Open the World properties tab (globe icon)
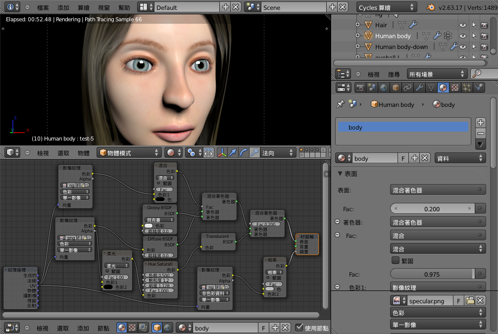 (x=384, y=87)
